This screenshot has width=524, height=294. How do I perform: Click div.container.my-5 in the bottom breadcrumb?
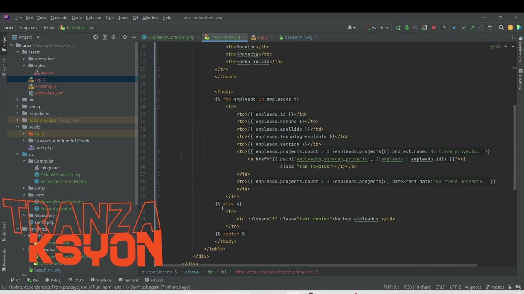tap(160, 272)
